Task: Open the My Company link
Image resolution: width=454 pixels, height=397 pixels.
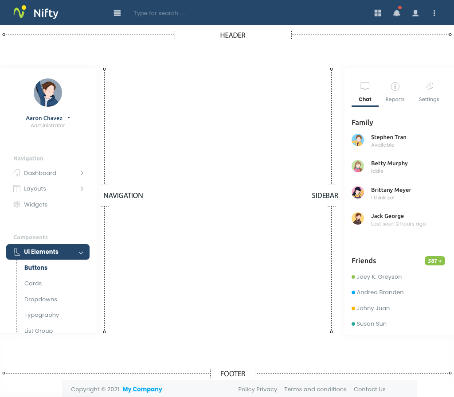Action: click(x=142, y=389)
